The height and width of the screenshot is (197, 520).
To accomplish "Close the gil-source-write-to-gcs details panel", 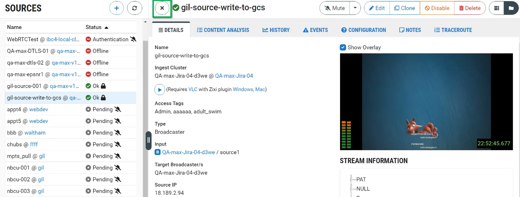I will coord(162,8).
